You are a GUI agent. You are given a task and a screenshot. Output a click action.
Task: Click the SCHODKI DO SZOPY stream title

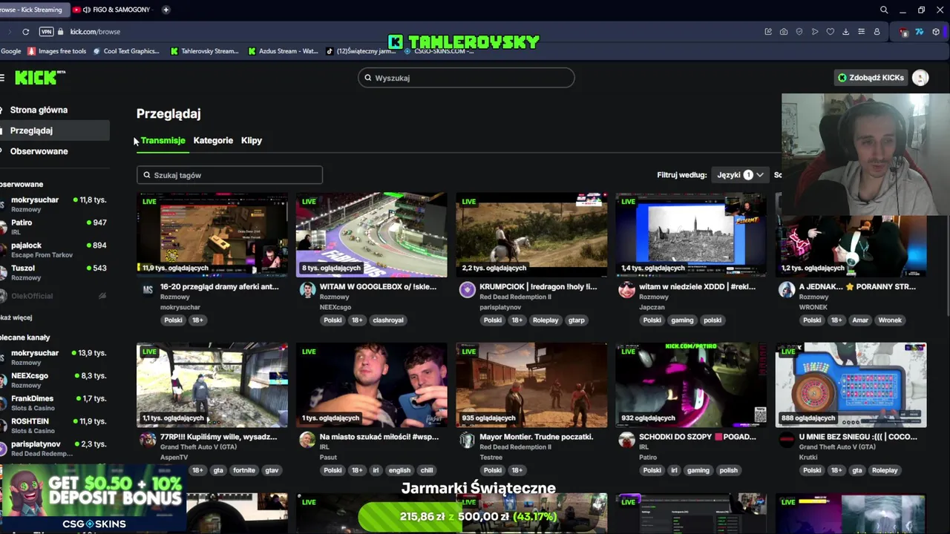pos(697,437)
